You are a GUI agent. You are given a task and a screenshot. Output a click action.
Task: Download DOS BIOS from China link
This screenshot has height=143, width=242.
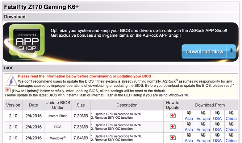coord(231,129)
